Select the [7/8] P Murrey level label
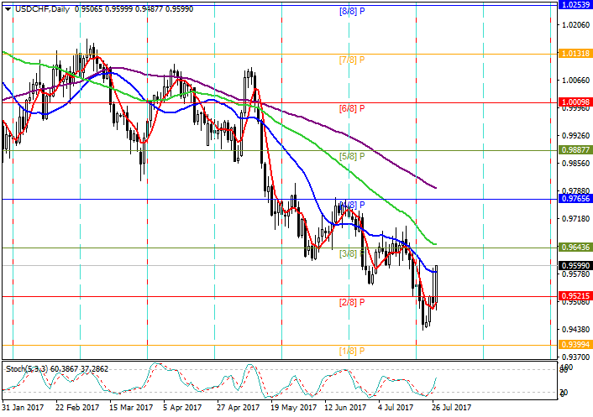Image resolution: width=593 pixels, height=417 pixels. pyautogui.click(x=352, y=60)
